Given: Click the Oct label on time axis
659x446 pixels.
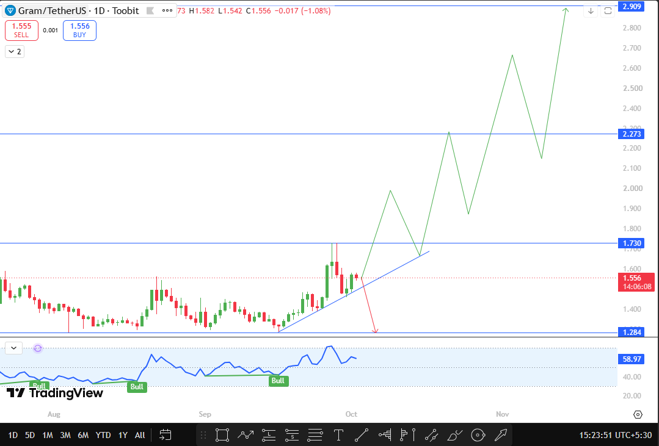Looking at the screenshot, I should pyautogui.click(x=351, y=414).
